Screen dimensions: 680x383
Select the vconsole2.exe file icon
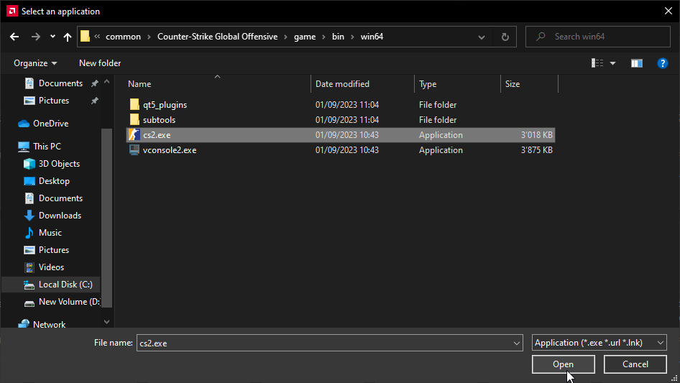coord(134,150)
